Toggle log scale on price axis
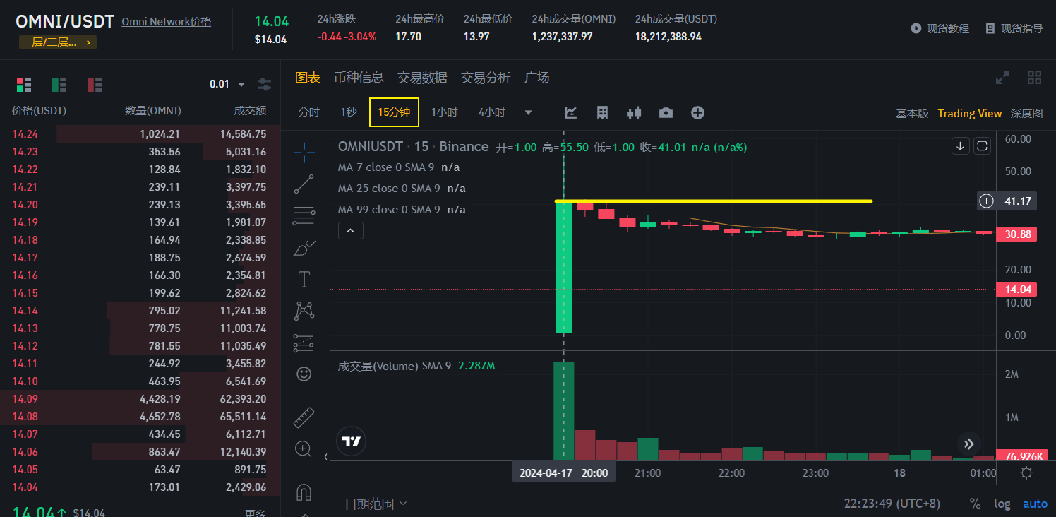 [1002, 504]
